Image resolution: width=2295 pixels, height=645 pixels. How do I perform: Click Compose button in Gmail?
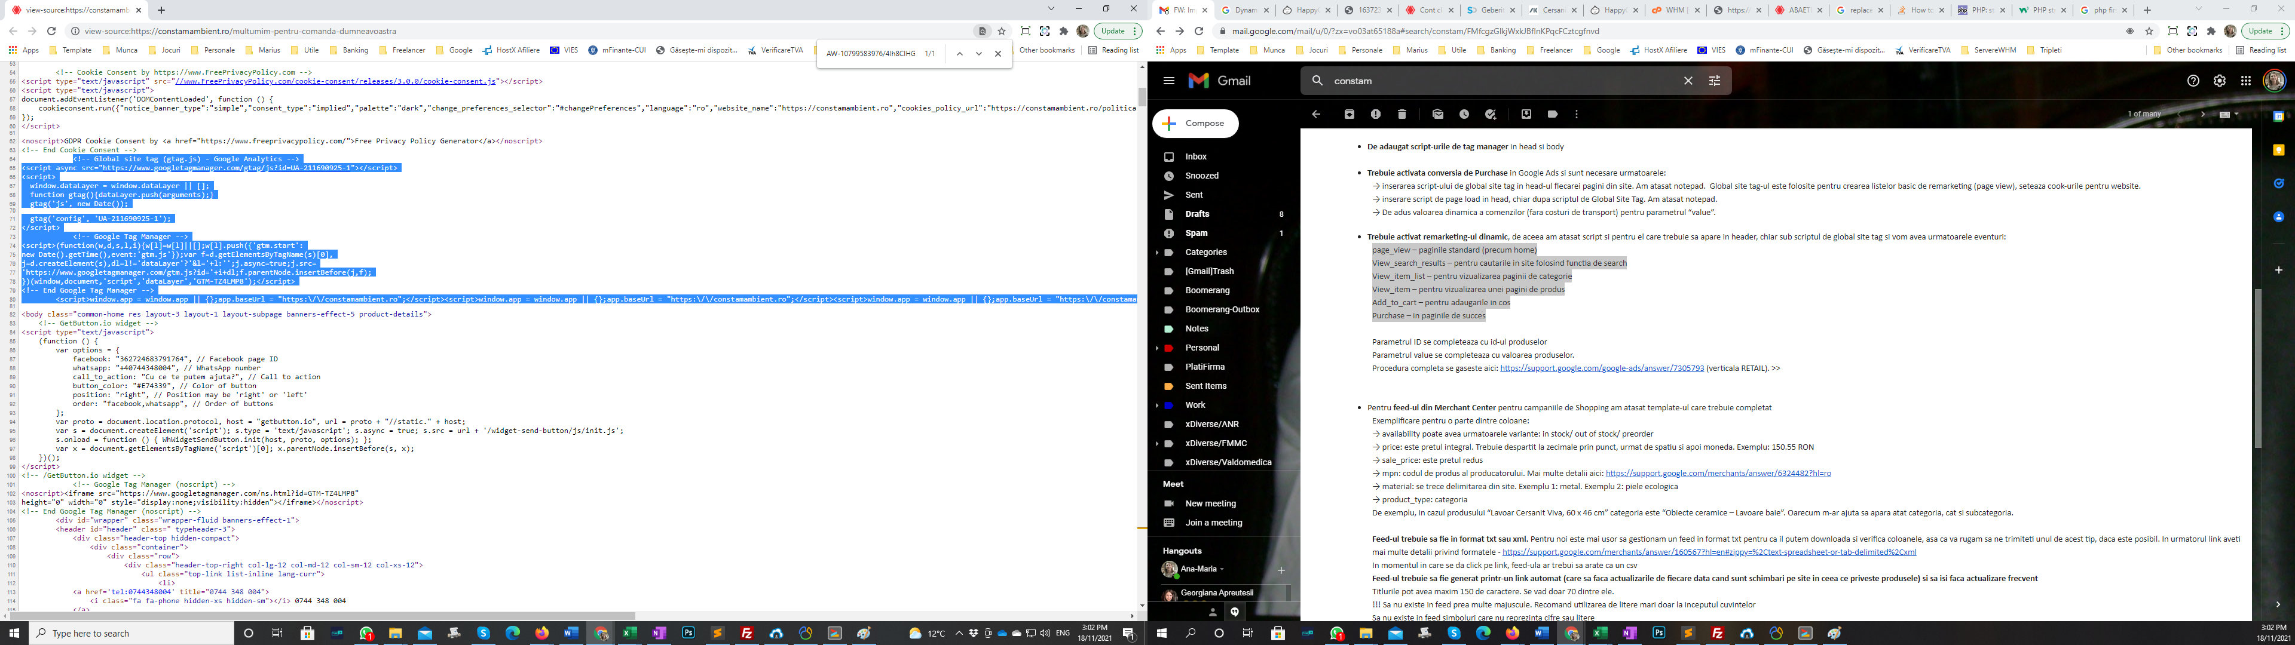pos(1195,124)
